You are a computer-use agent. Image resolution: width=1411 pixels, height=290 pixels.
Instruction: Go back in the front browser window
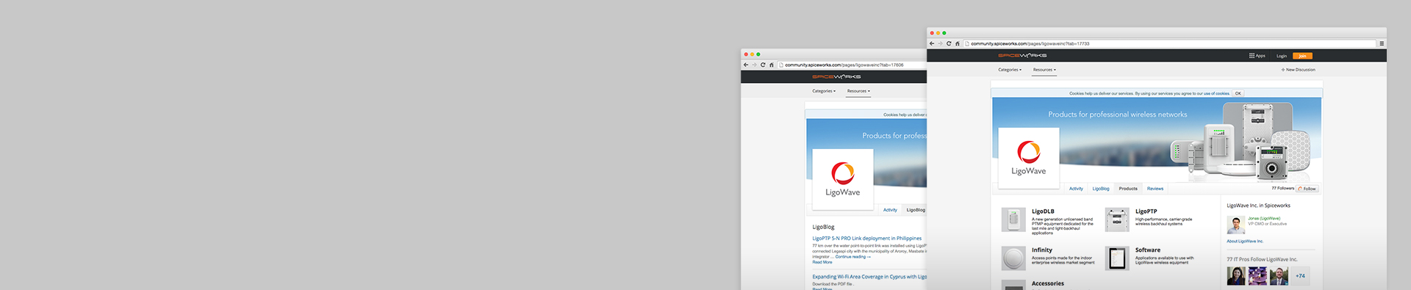tap(932, 43)
